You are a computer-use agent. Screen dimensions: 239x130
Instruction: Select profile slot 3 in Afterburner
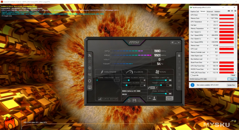point(179,74)
